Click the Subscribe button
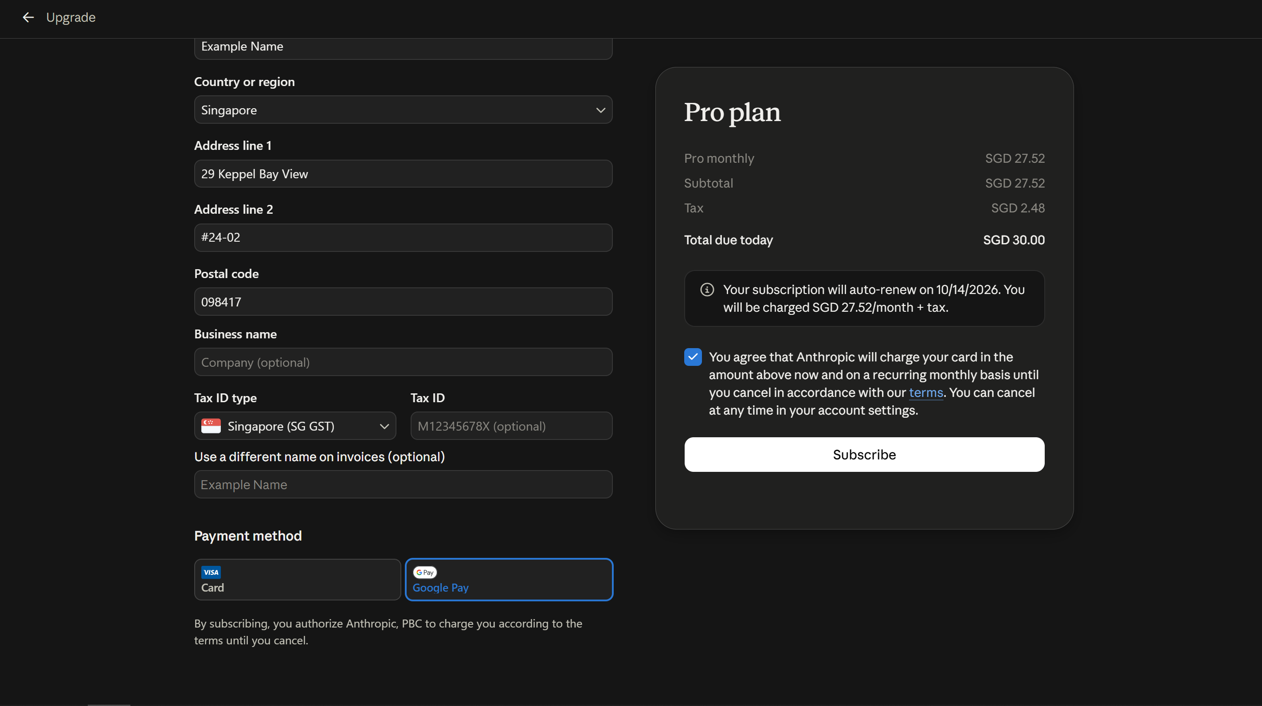Image resolution: width=1262 pixels, height=706 pixels. pos(864,455)
